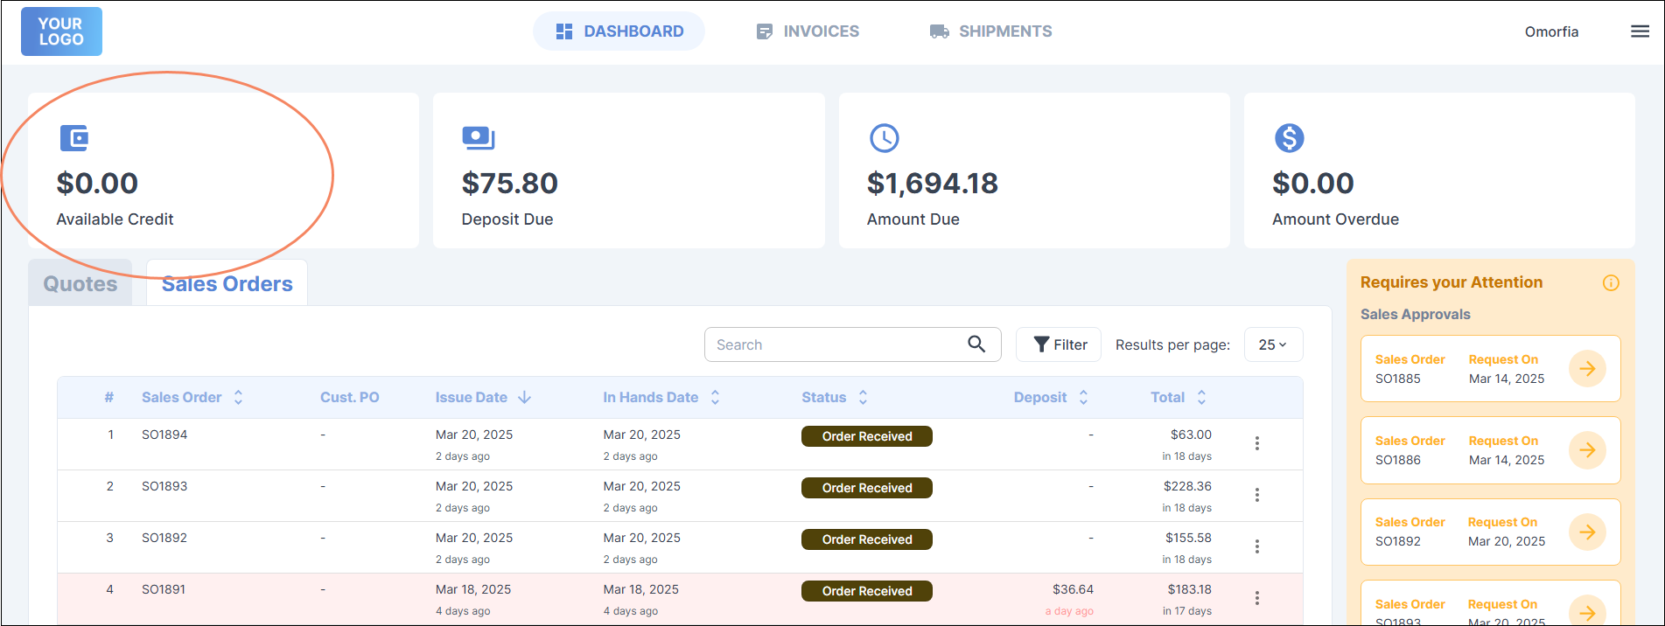Click the $75.80 Deposit Due figure

[x=510, y=184]
